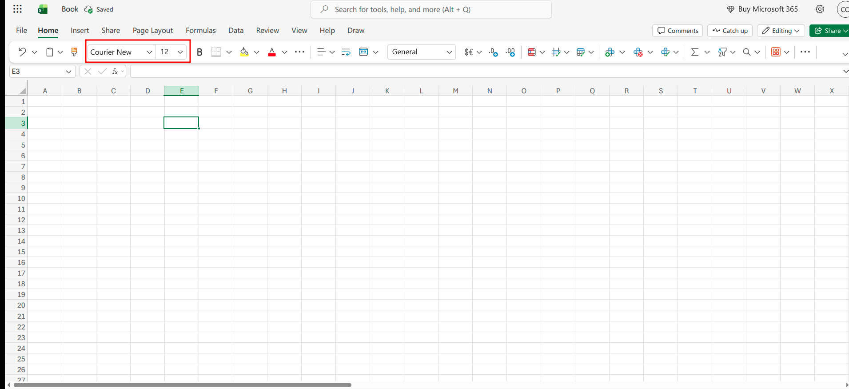Open more ribbon commands ellipsis
Image resolution: width=849 pixels, height=389 pixels.
coord(805,52)
